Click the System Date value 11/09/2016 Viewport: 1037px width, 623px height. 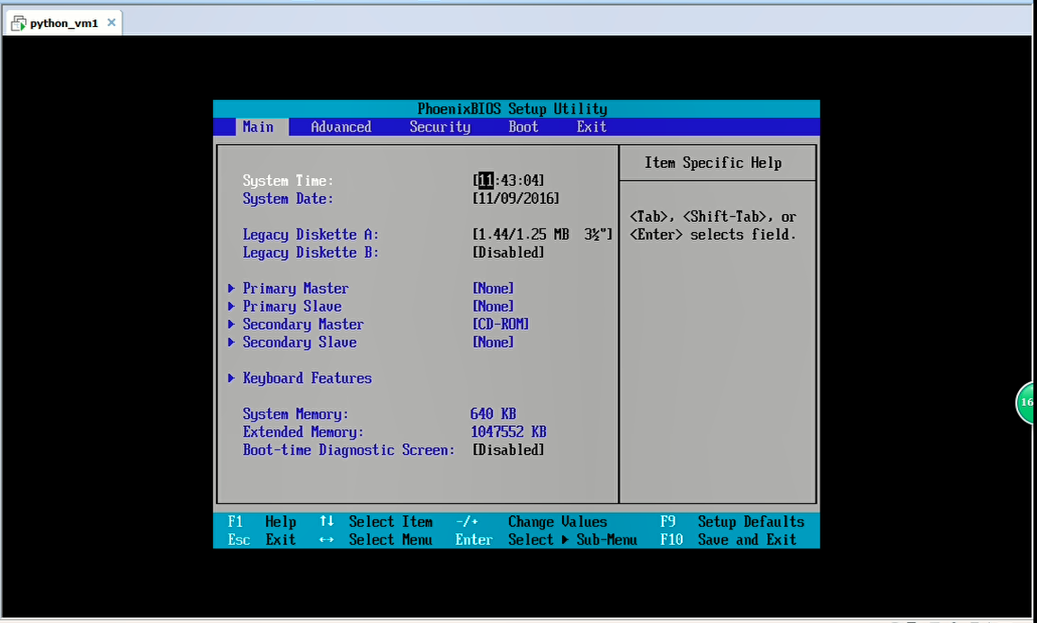pyautogui.click(x=516, y=199)
